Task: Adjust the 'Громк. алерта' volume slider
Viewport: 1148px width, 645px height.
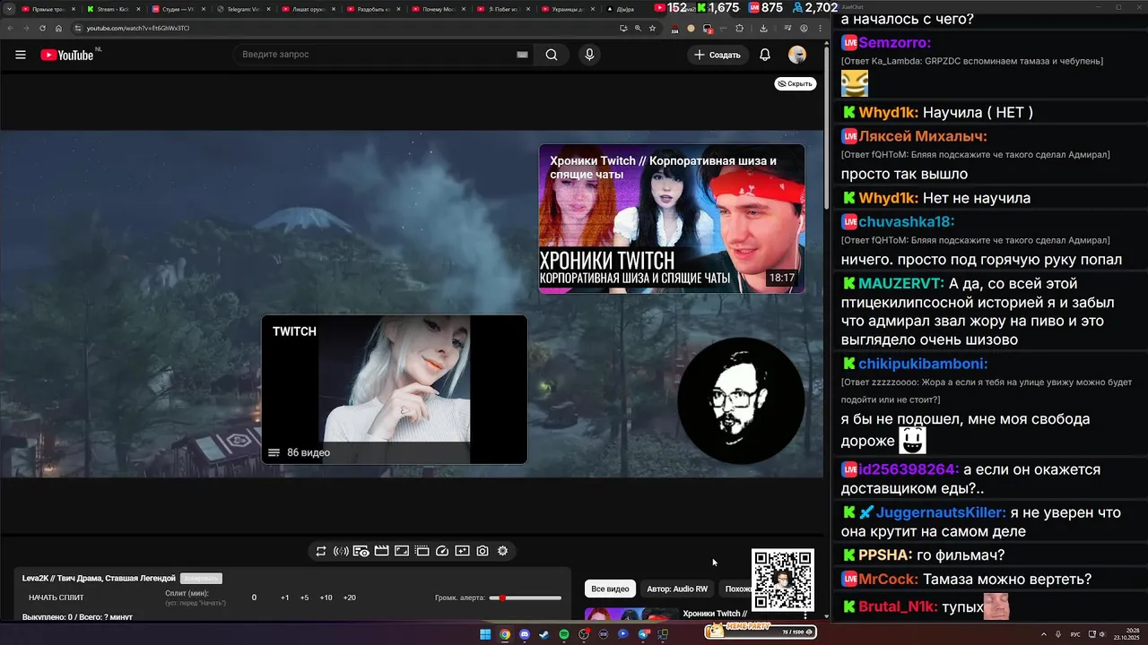Action: 526,598
